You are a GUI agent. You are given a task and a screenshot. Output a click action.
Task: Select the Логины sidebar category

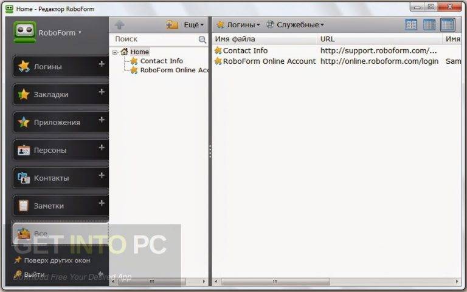pos(61,66)
